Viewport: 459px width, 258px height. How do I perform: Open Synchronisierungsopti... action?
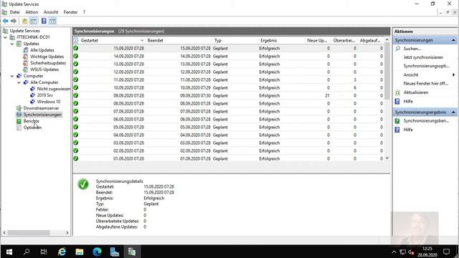(426, 66)
